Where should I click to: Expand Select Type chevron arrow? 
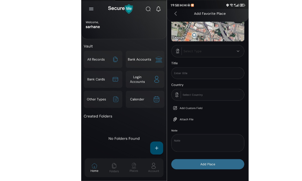tap(238, 51)
